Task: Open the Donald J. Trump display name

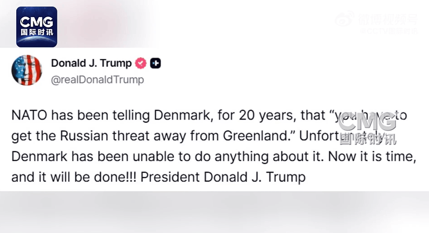Action: pos(91,63)
